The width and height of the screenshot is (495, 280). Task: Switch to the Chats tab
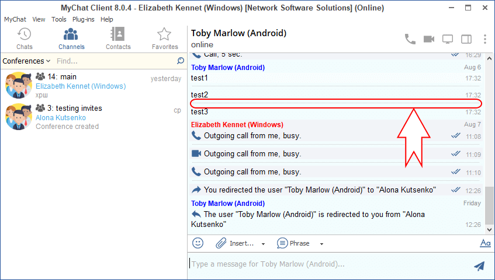[x=25, y=38]
